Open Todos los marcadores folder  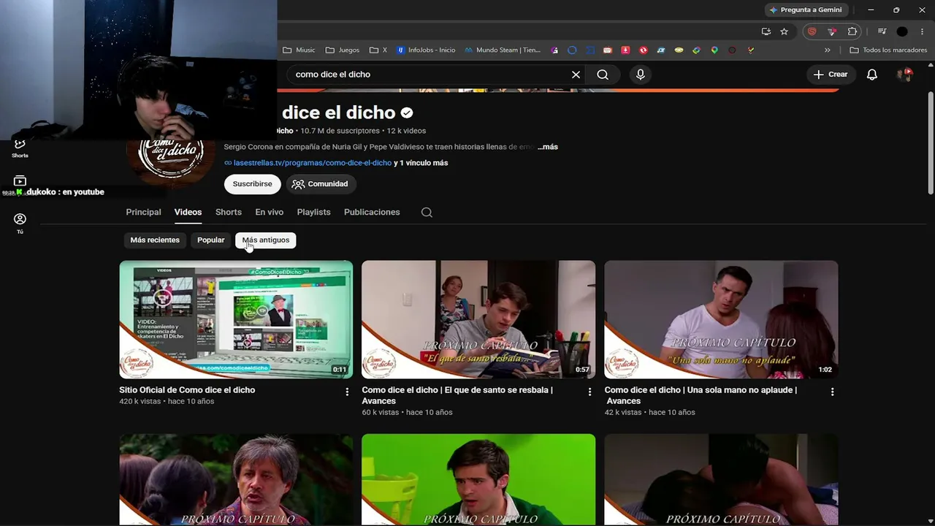889,50
